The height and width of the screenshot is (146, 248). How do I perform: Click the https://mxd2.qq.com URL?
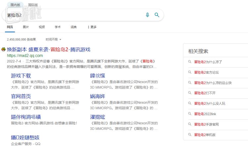[25, 56]
